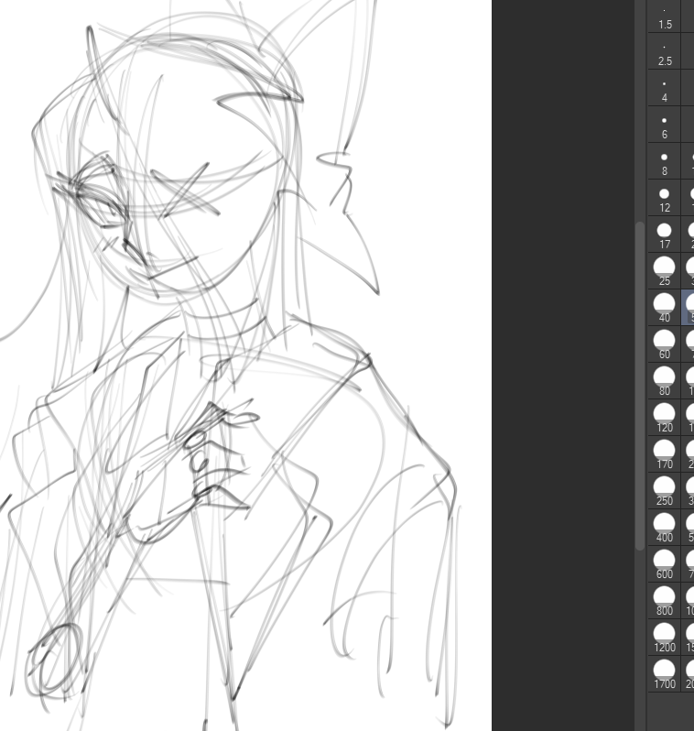The height and width of the screenshot is (731, 694).
Task: Click the brush size panel scrollbar
Action: [640, 386]
